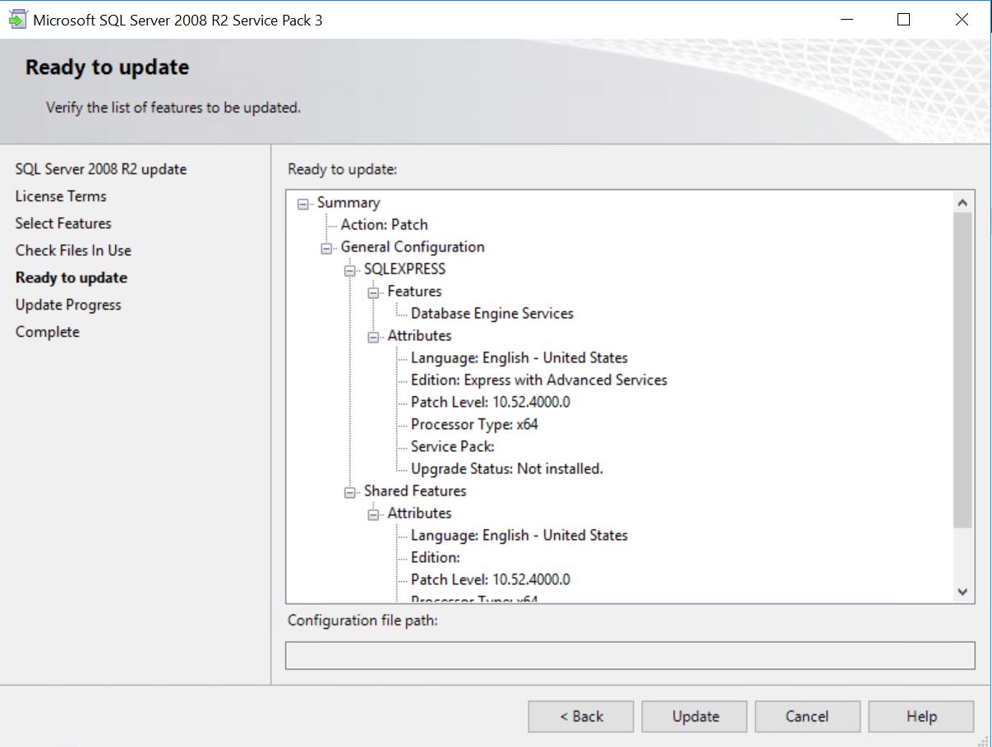The image size is (992, 747).
Task: Collapse the Features node under SQLEXPRESS
Action: 374,292
